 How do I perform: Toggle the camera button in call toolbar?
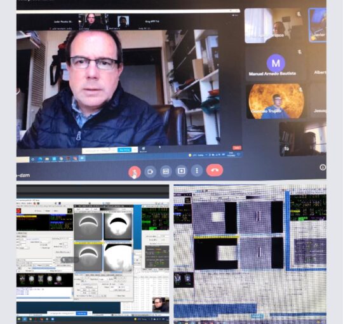pos(150,172)
